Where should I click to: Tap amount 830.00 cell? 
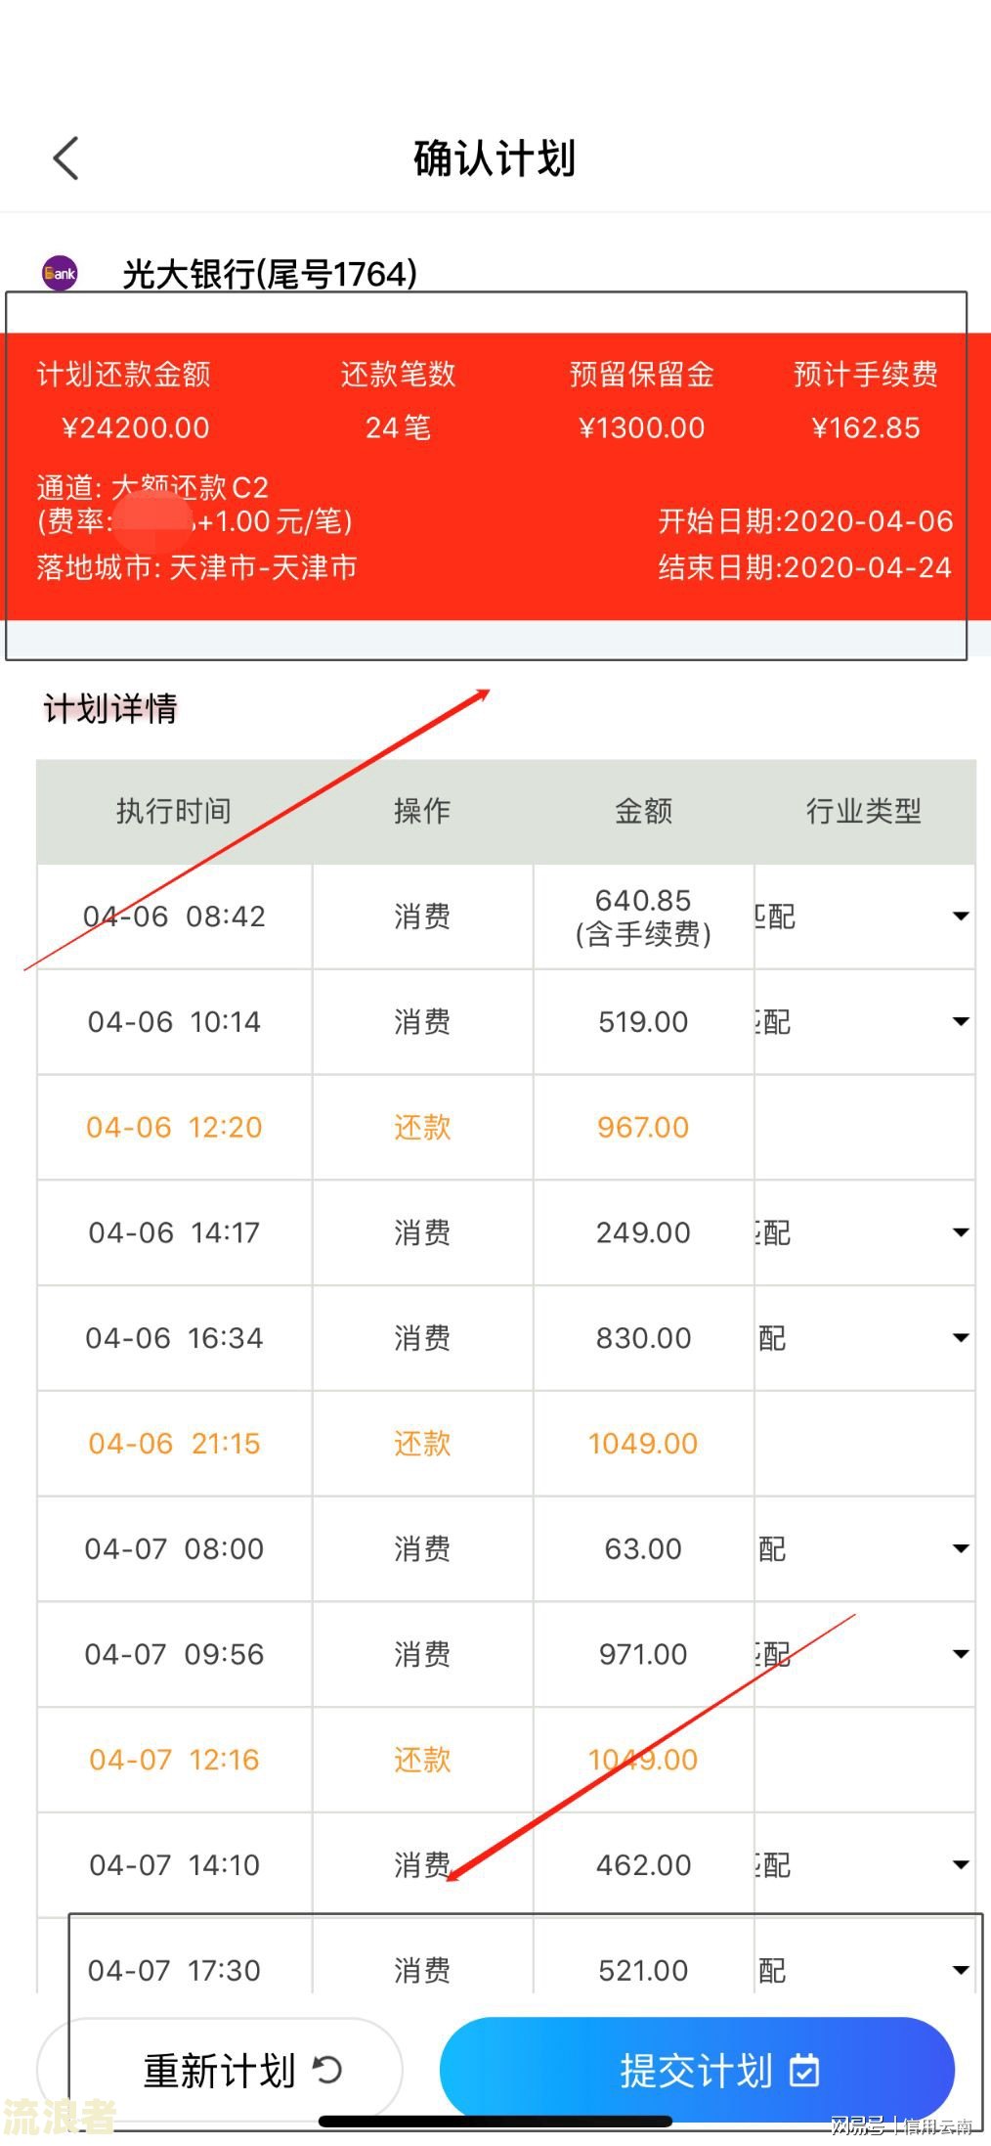coord(643,1337)
